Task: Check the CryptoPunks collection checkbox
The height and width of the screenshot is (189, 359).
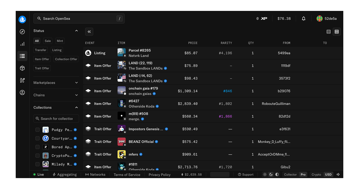Action: (37, 156)
